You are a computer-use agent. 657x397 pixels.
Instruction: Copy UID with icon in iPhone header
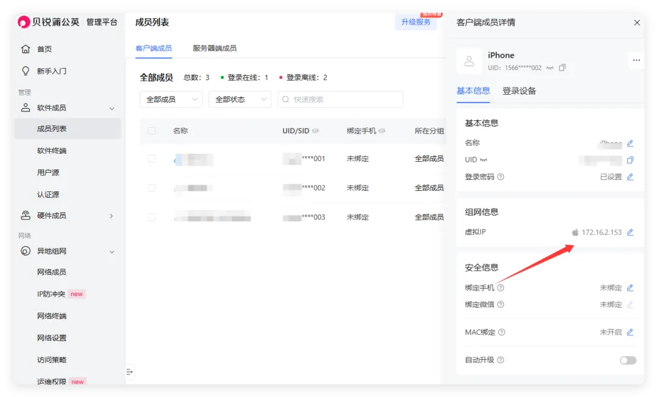(562, 67)
